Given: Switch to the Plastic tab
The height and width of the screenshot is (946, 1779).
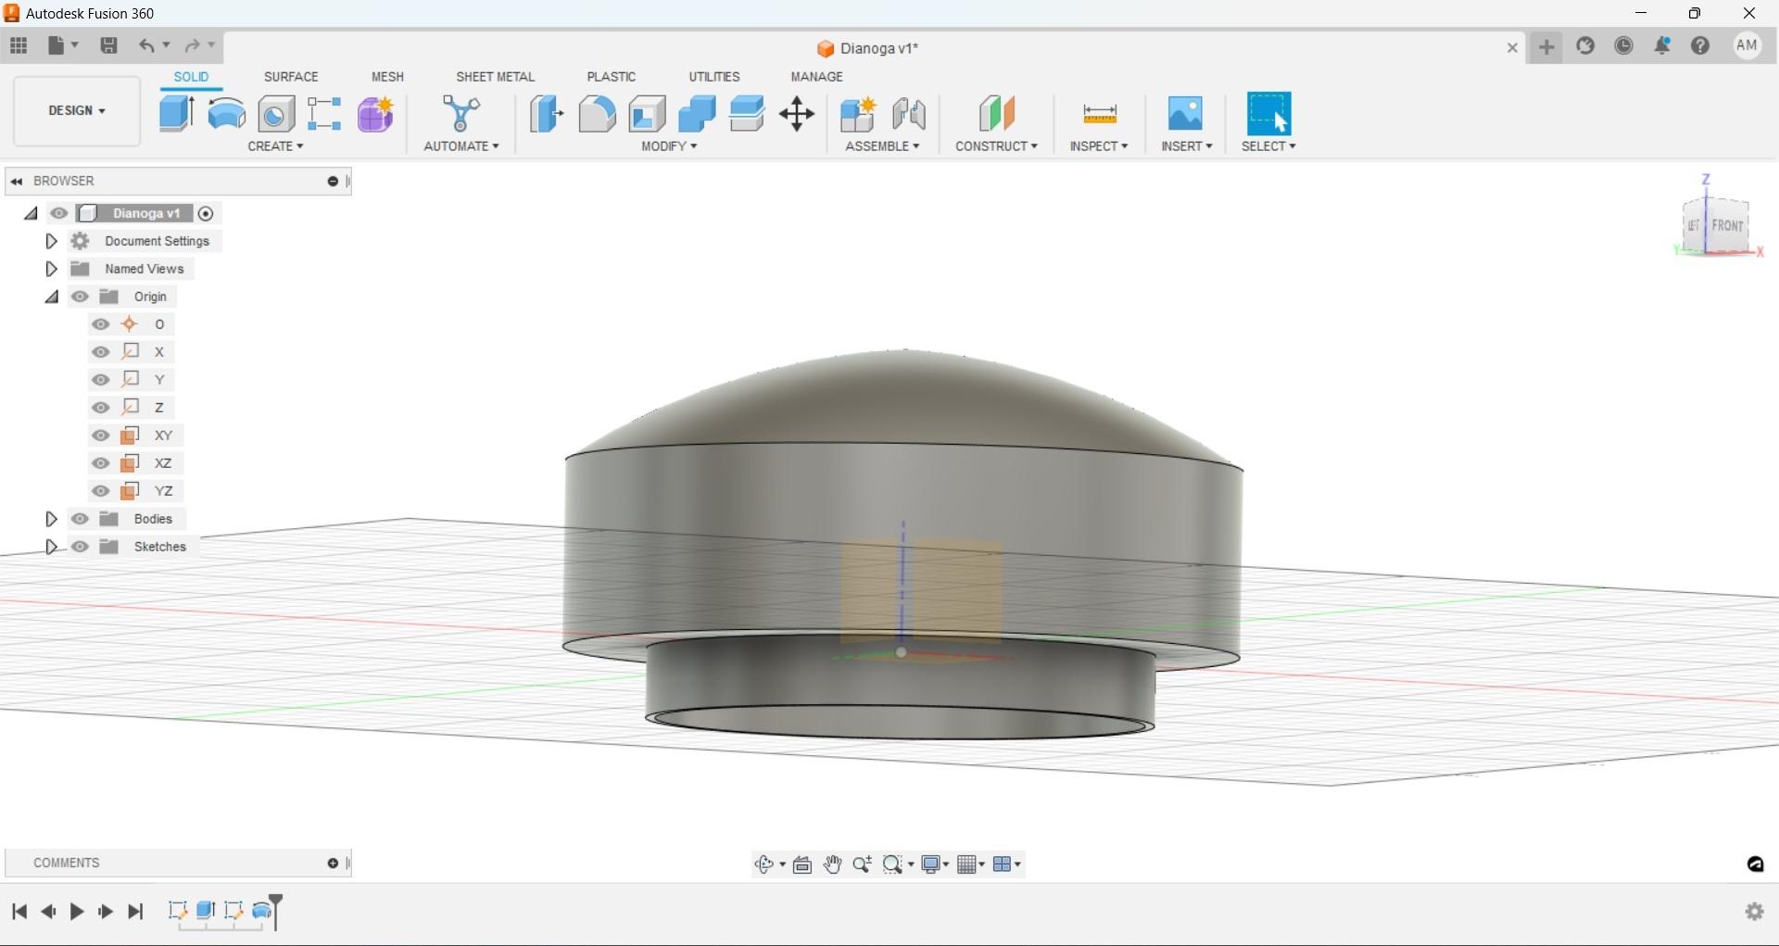Looking at the screenshot, I should pyautogui.click(x=612, y=77).
